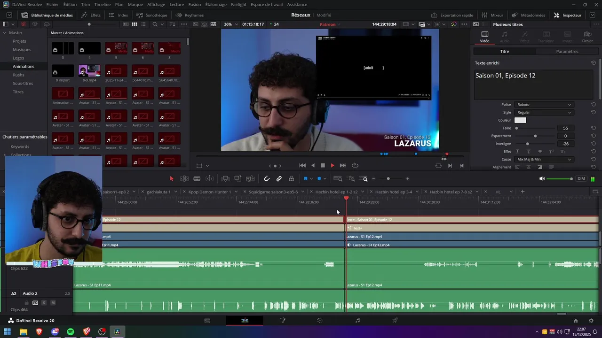Select the arrow Selection mode tool
Viewport: 602px width, 338px height.
[x=171, y=179]
